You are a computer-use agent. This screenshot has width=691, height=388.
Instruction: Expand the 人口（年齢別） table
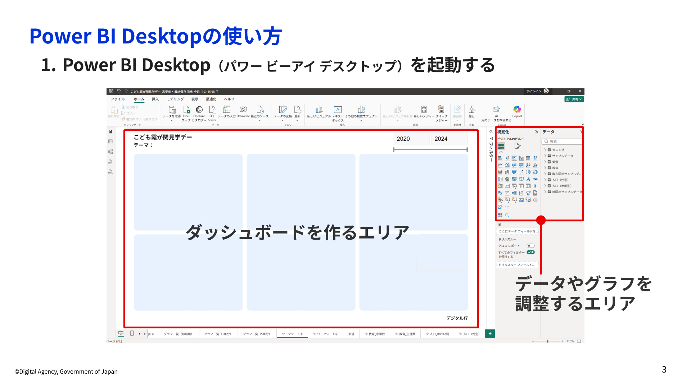pos(545,186)
